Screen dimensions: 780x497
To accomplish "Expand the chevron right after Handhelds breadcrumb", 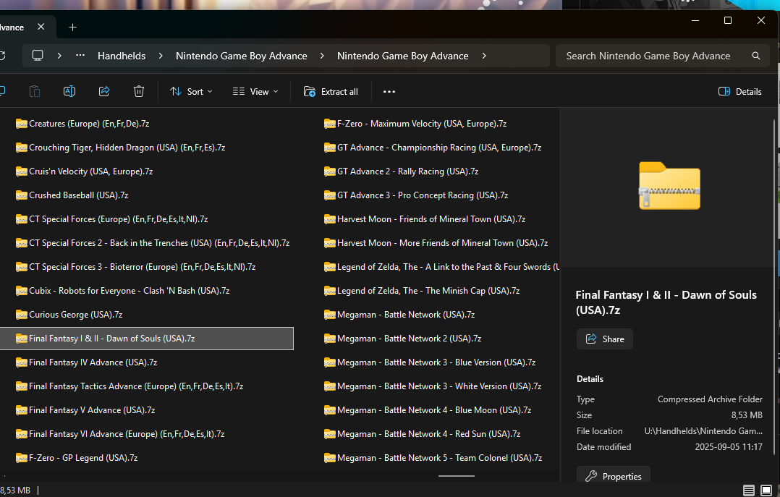I will (x=160, y=56).
